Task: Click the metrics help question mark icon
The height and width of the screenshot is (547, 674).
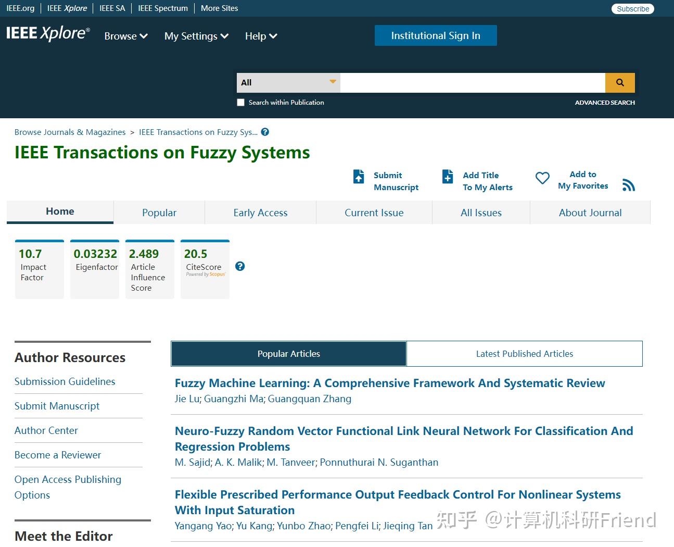Action: coord(240,266)
